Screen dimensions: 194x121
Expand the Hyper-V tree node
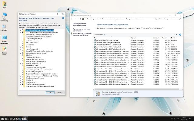[x=21, y=46]
